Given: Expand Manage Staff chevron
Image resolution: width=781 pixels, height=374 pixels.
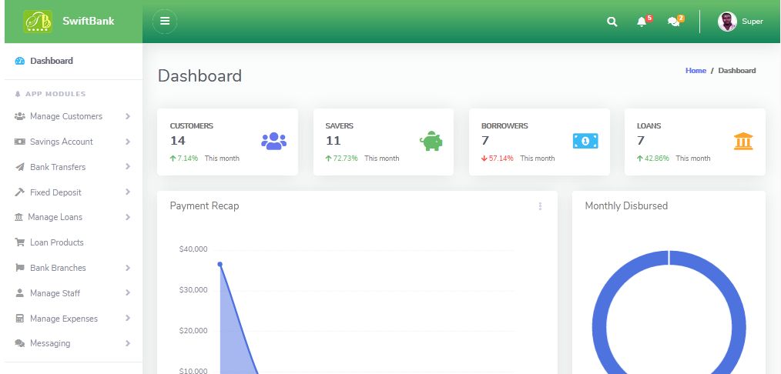Looking at the screenshot, I should 128,292.
